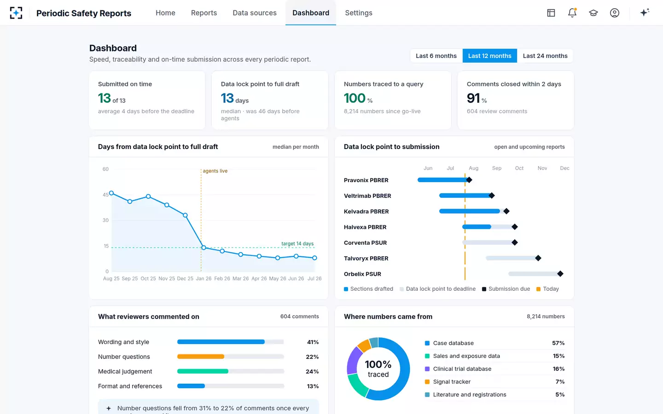Viewport: 663px width, 414px height.
Task: Click the Number questions progress bar
Action: (231, 356)
